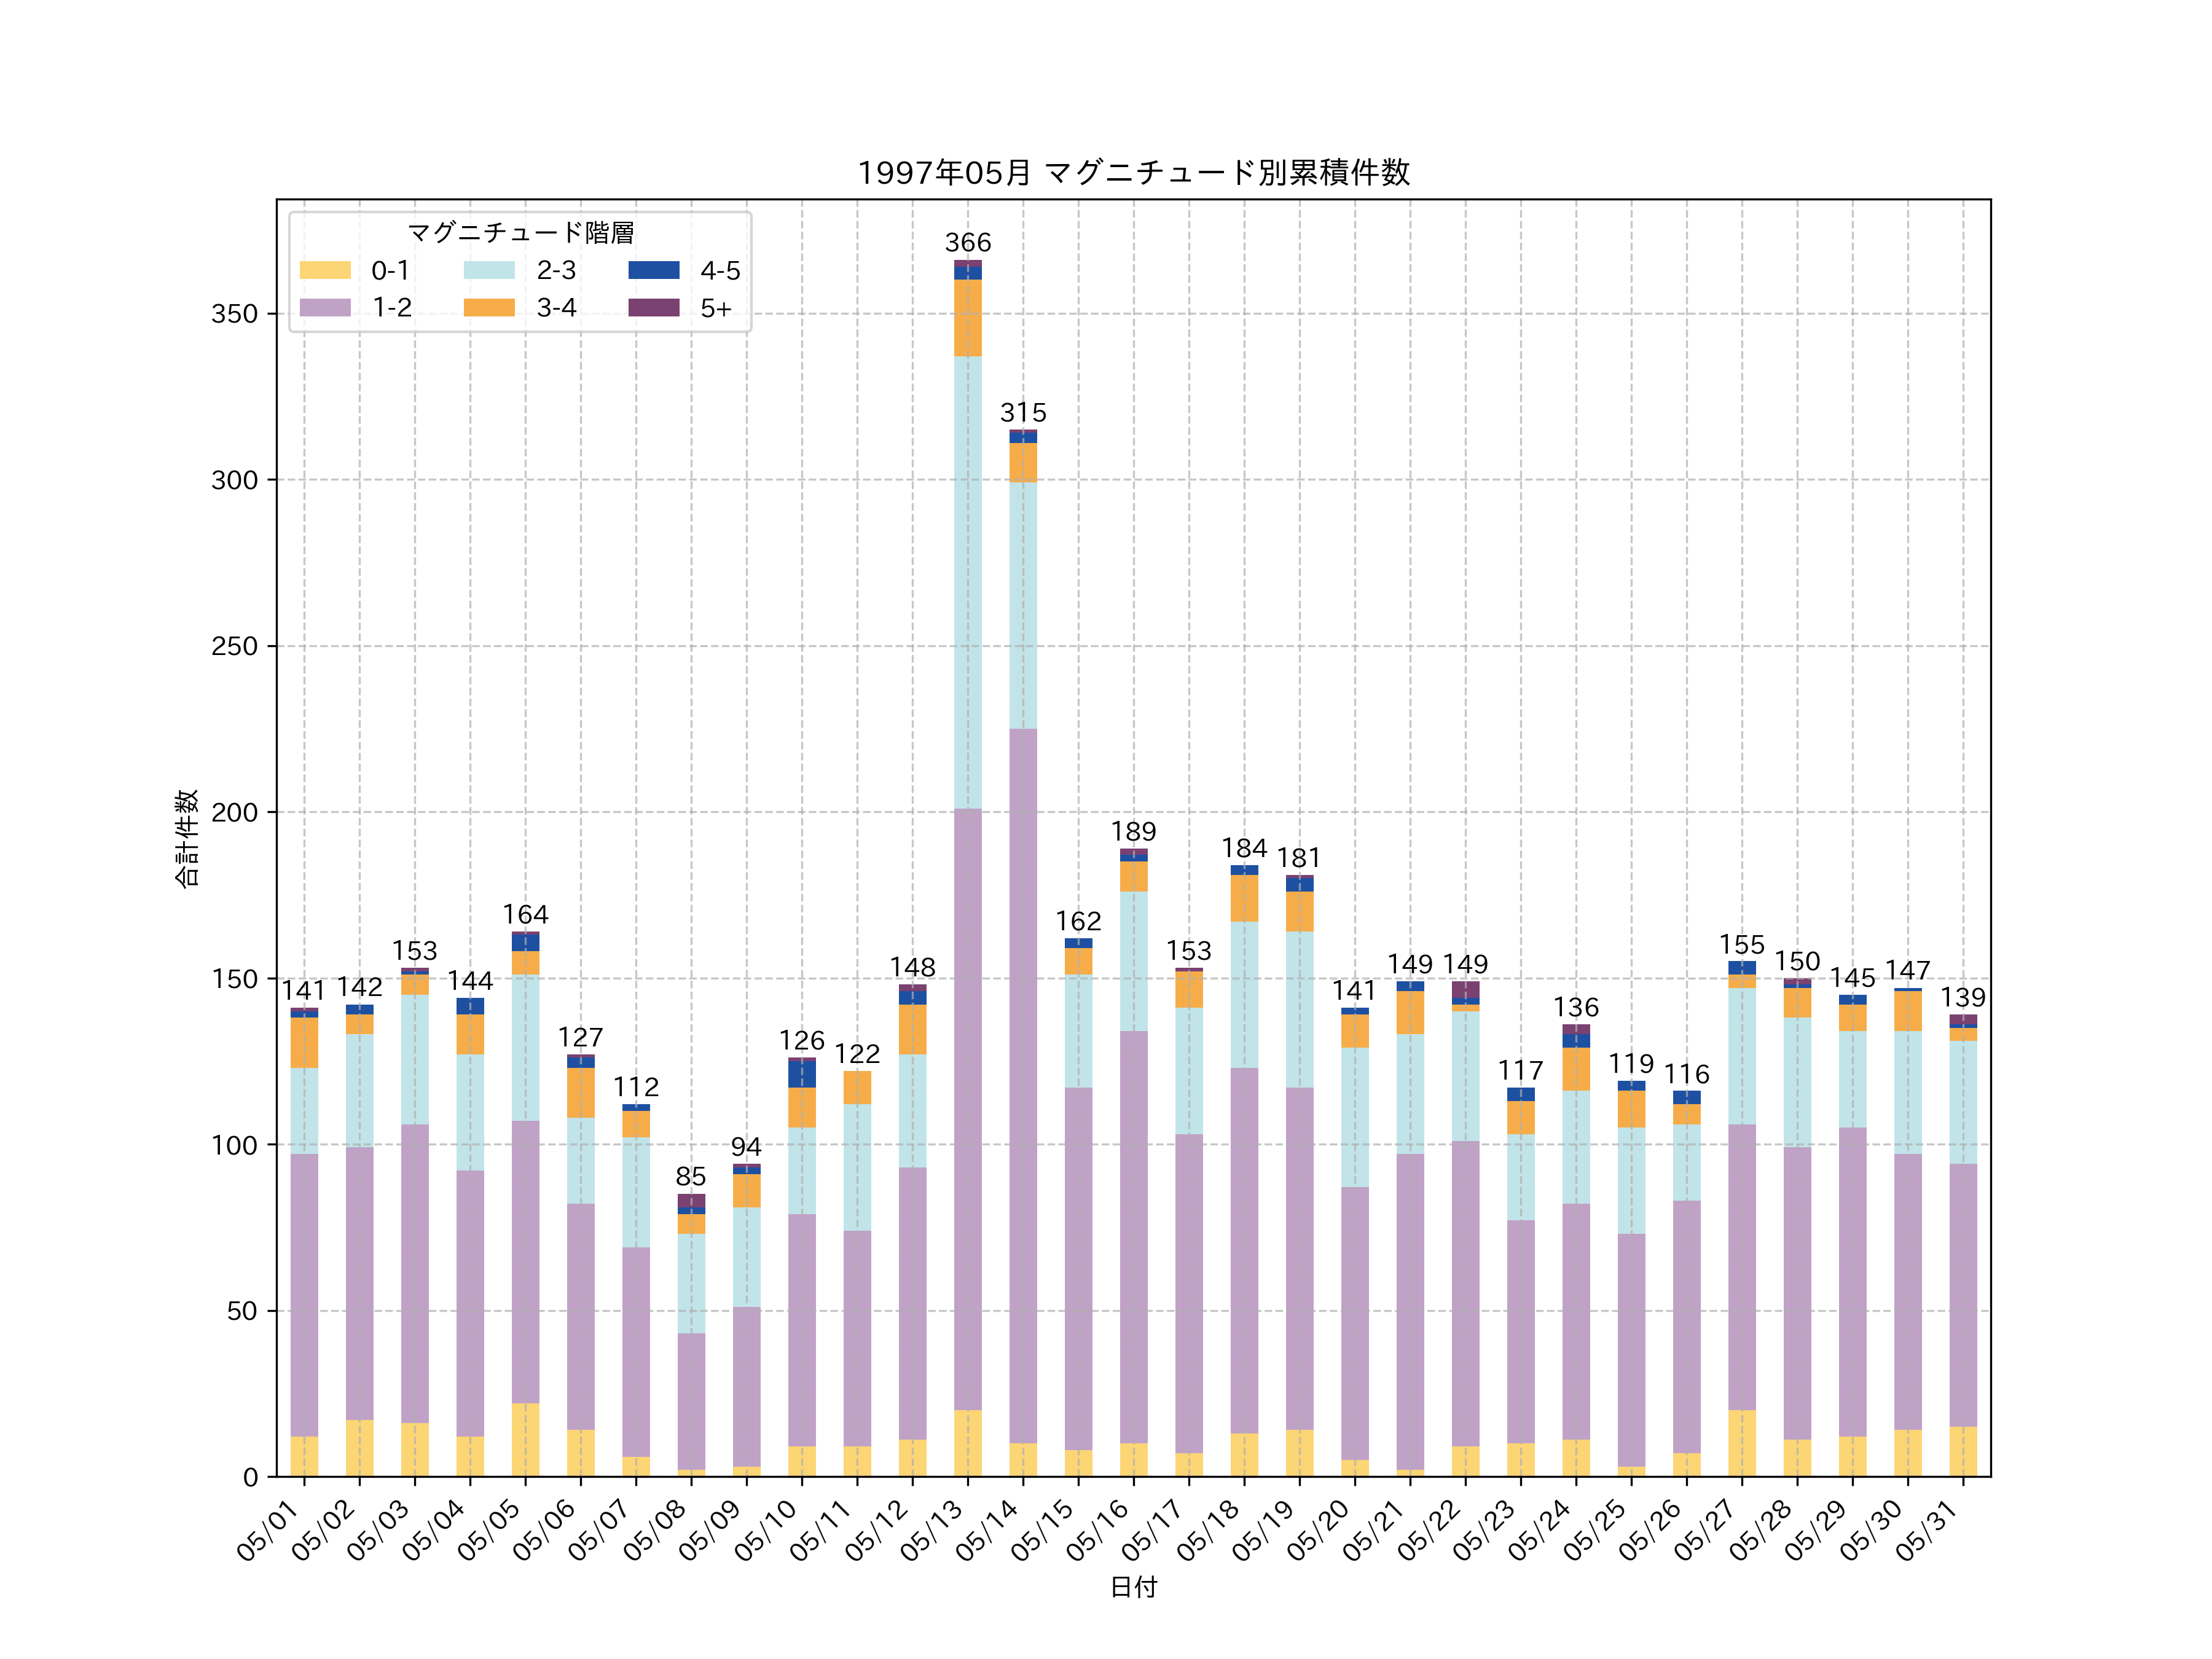Click the 2-3 light blue legend swatch
This screenshot has width=2212, height=1659.
(489, 270)
